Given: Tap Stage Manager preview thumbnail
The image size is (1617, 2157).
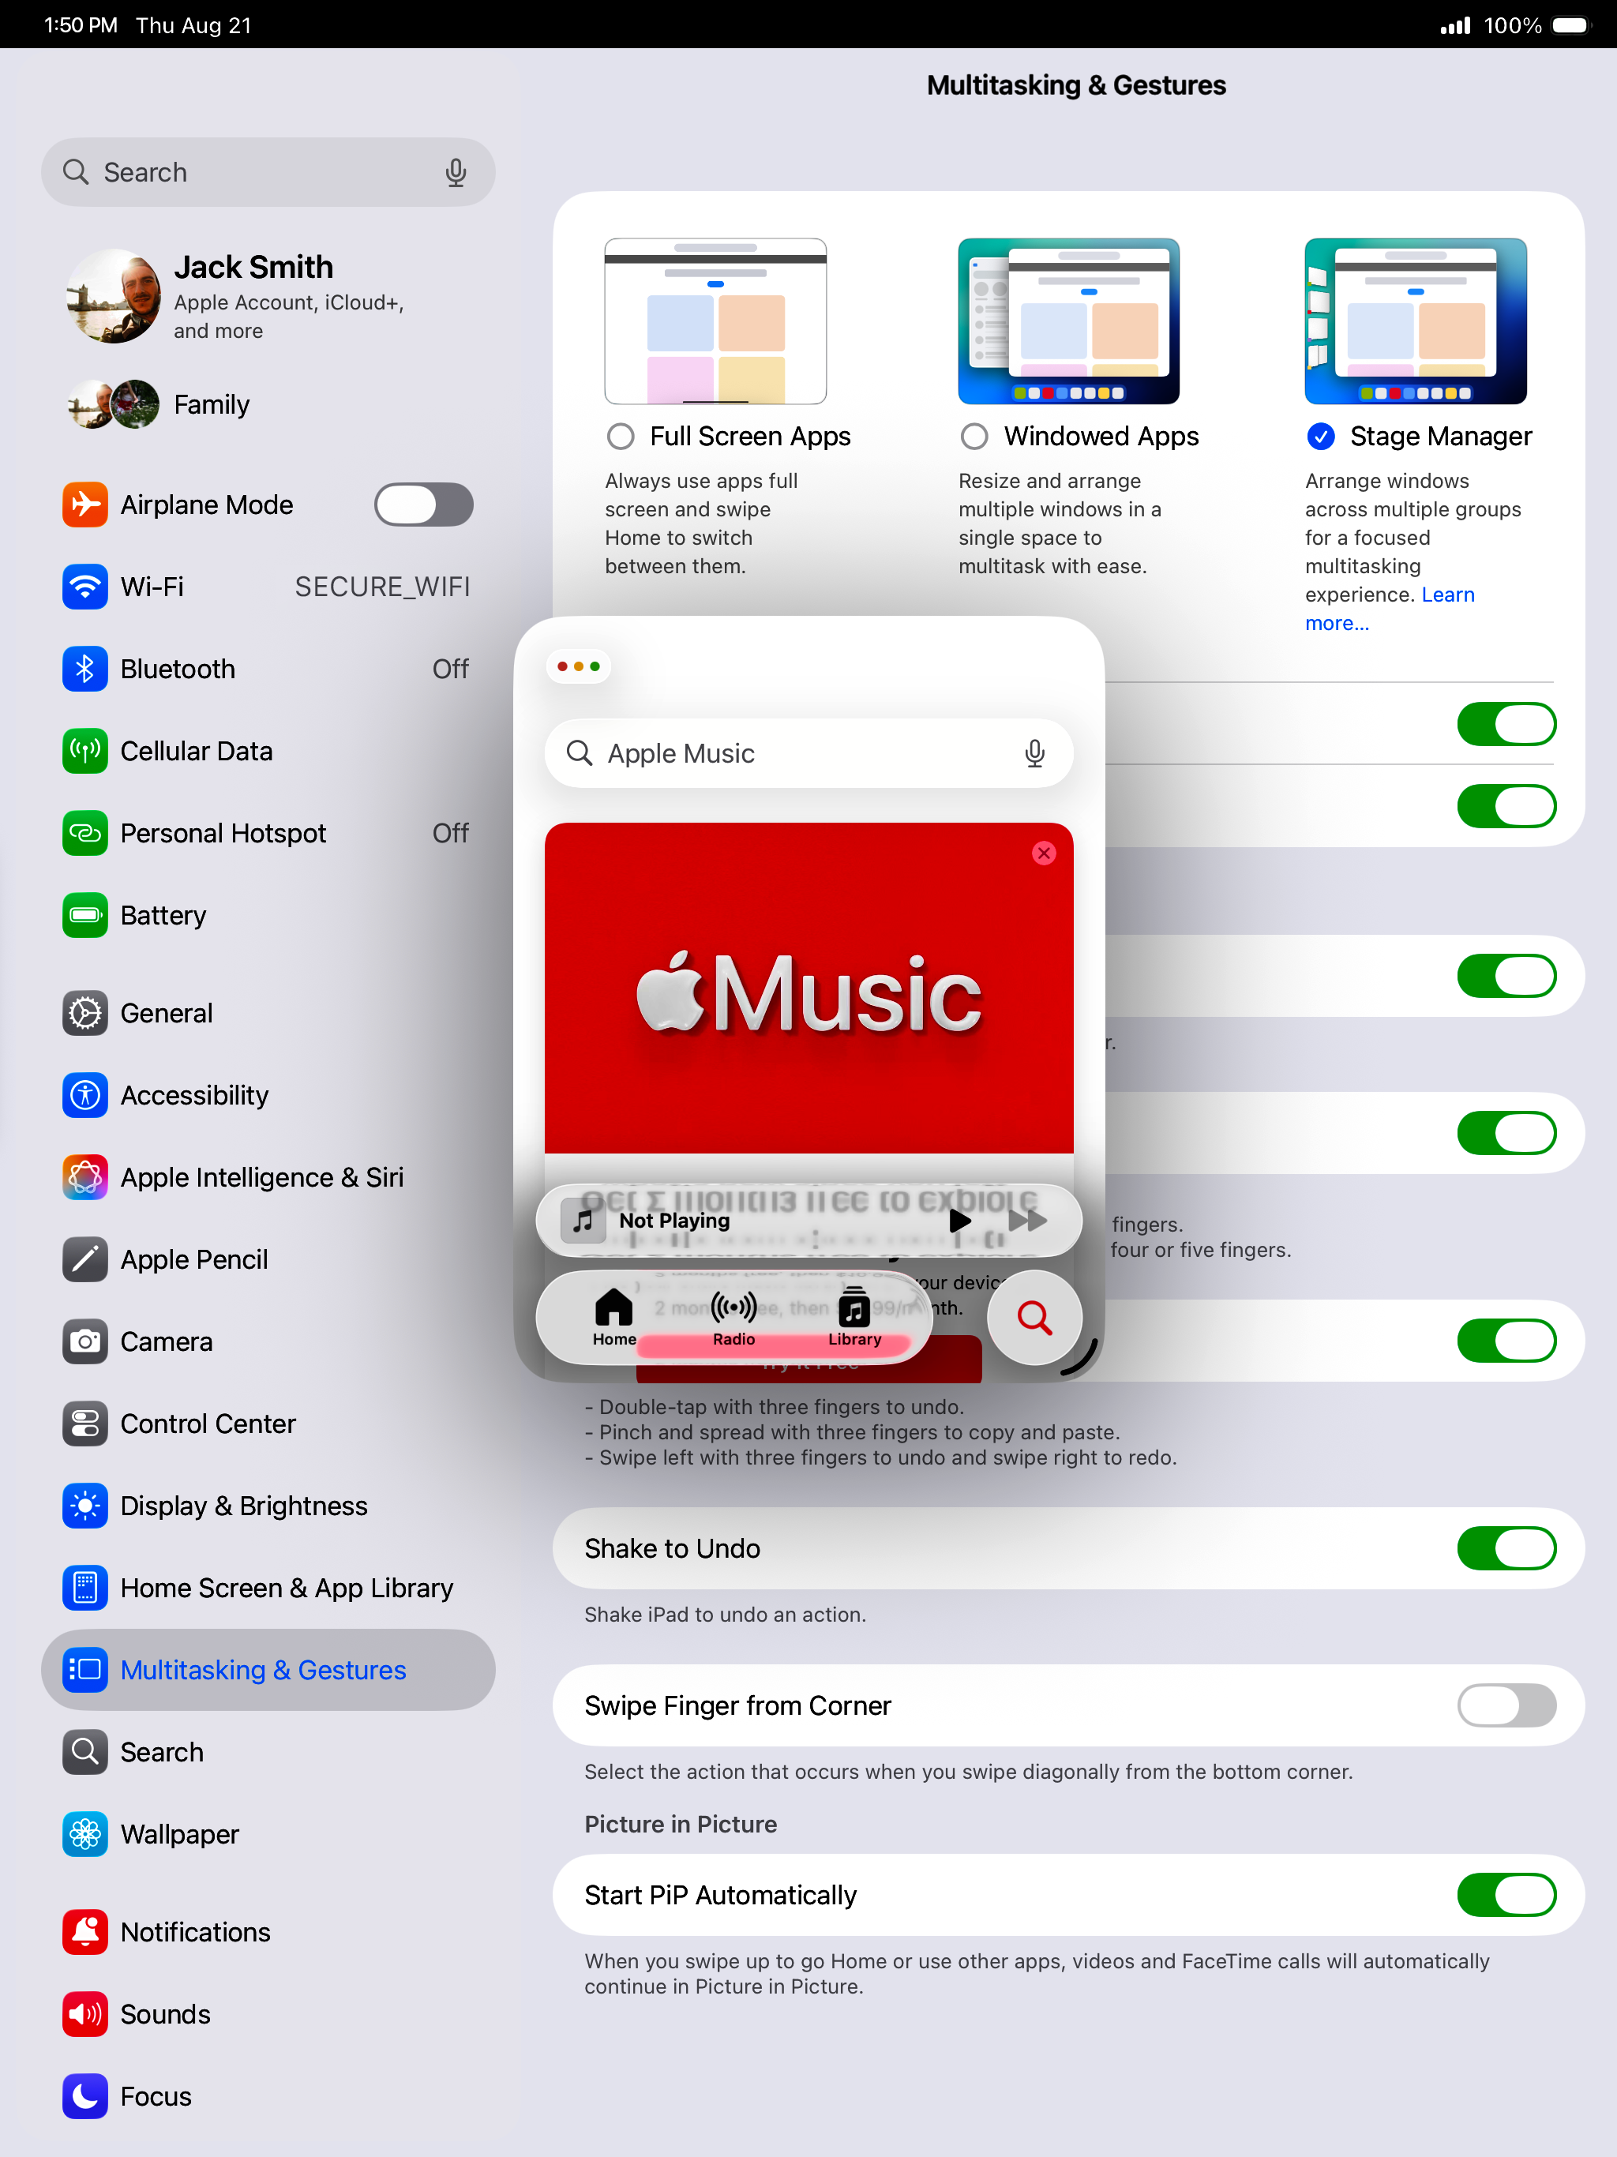Looking at the screenshot, I should click(1415, 321).
